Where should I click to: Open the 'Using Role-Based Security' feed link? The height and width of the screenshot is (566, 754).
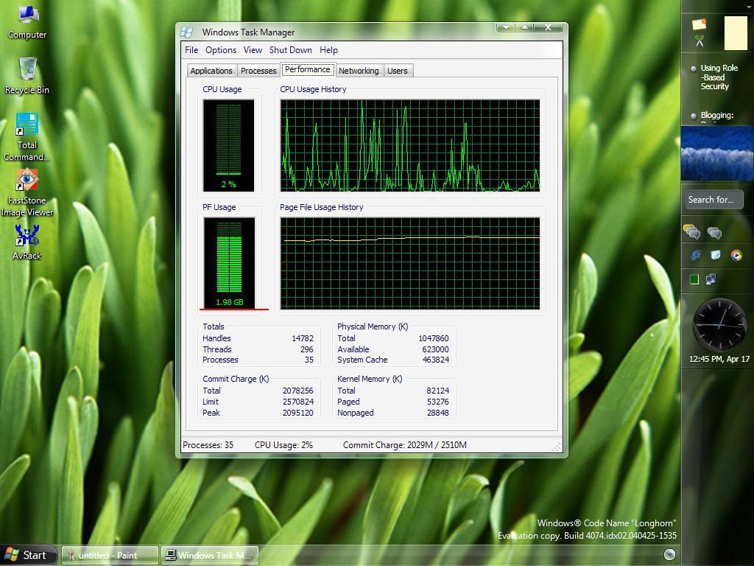tap(719, 77)
